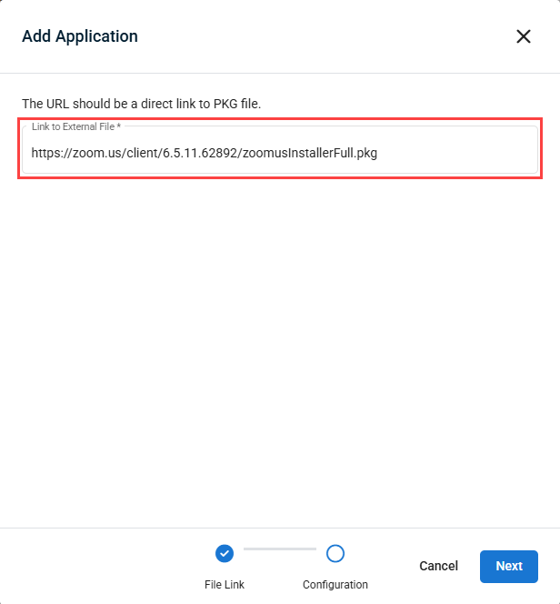Select the File Link step label

pos(225,584)
